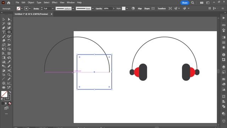Open the Object menu
The image size is (227, 128).
[31, 2]
